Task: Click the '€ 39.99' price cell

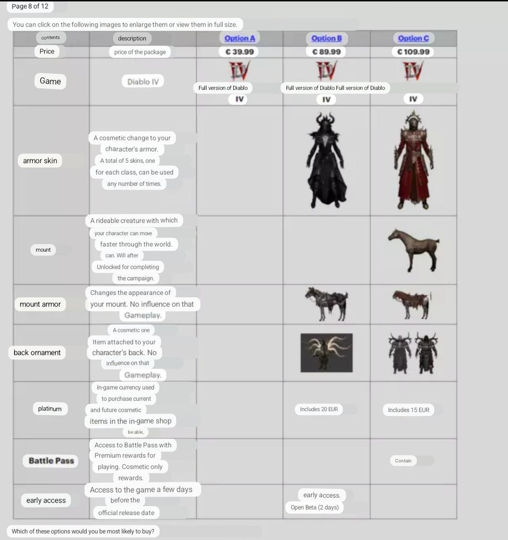Action: [x=240, y=52]
